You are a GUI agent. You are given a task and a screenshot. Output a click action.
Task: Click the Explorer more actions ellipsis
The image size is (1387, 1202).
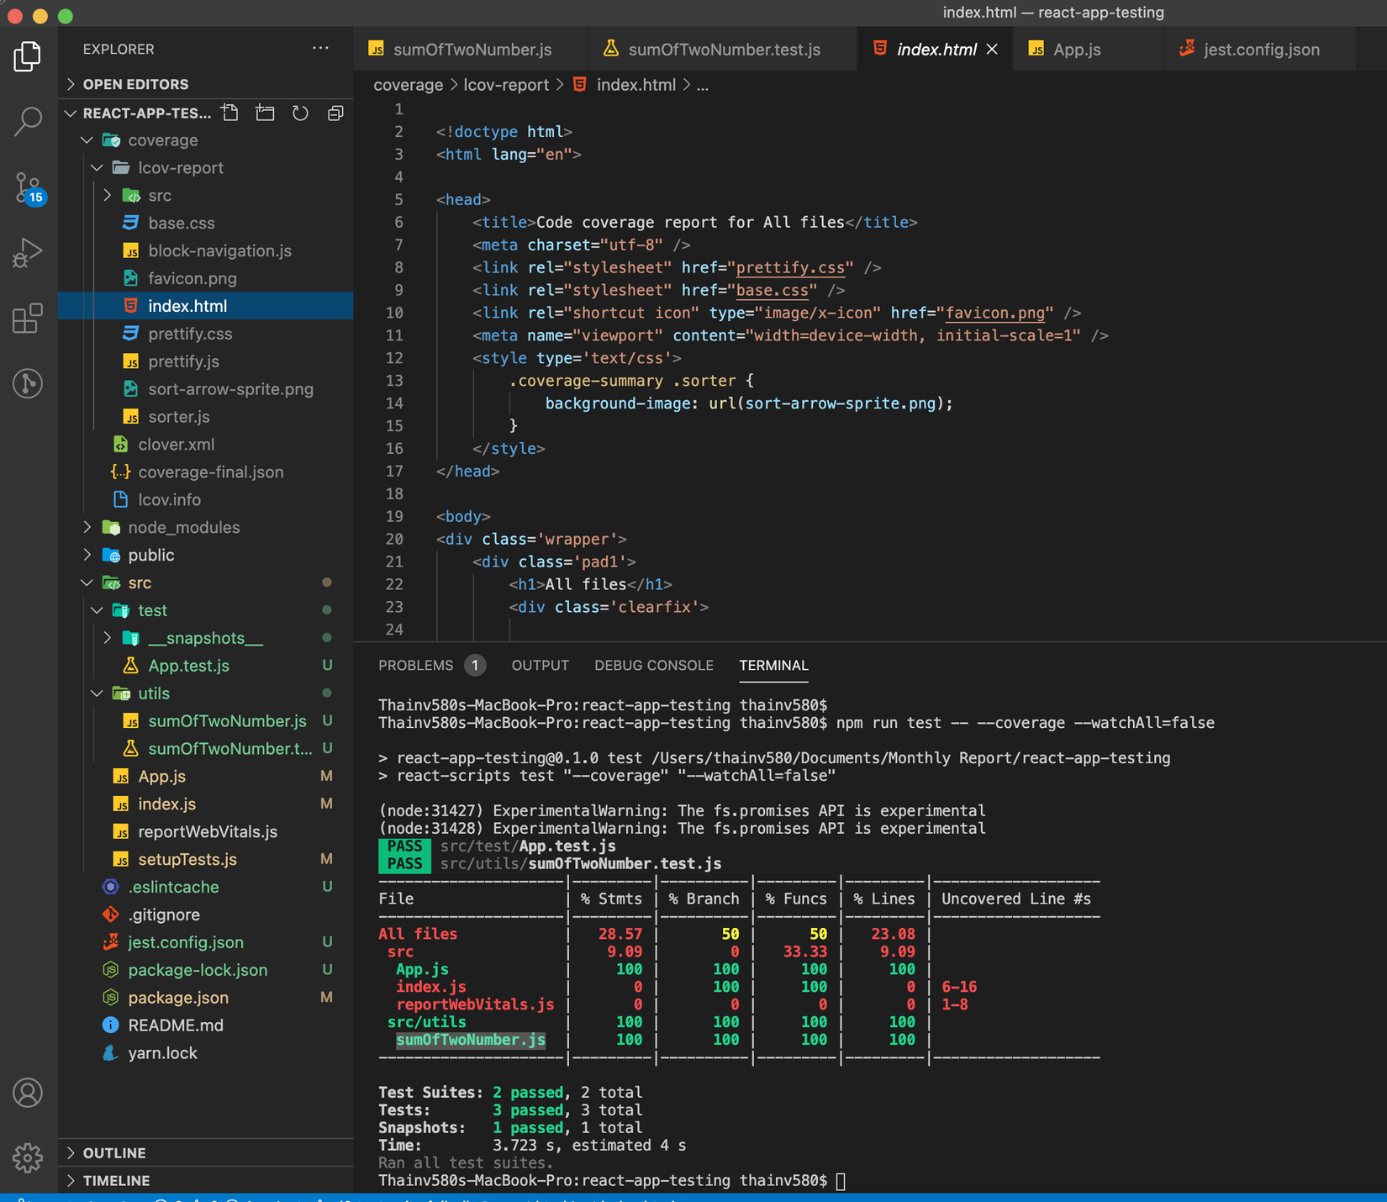tap(320, 49)
